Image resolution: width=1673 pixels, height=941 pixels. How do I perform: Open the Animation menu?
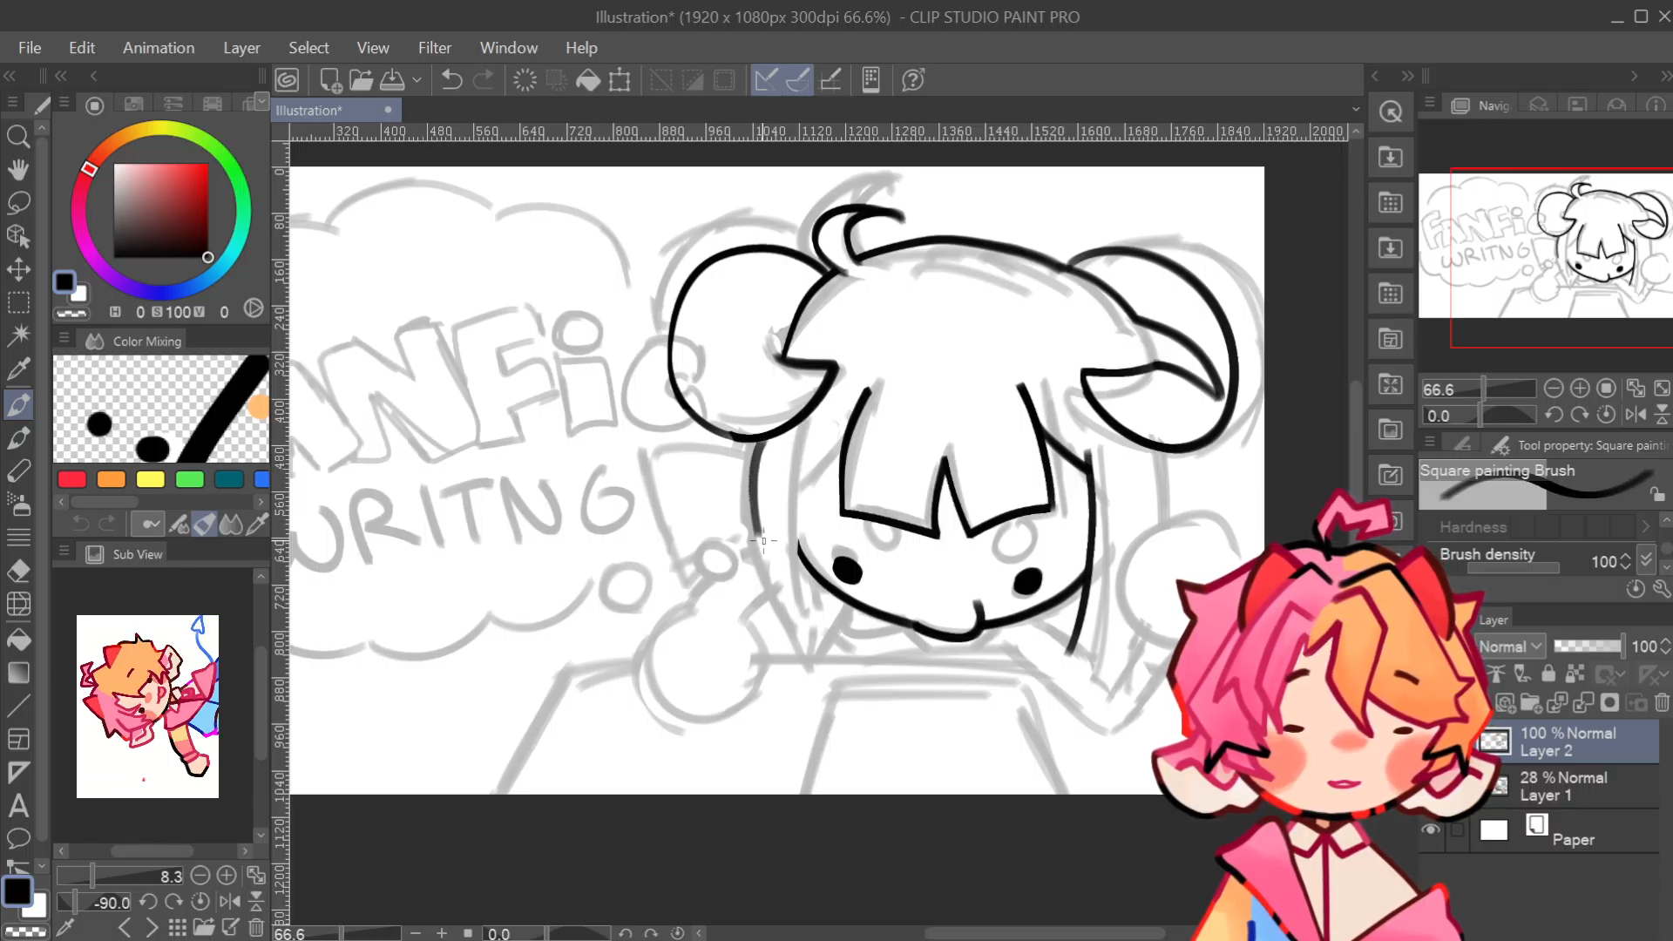[x=159, y=48]
